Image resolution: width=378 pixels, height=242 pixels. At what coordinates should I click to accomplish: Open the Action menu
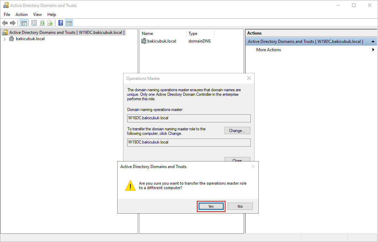(x=21, y=15)
